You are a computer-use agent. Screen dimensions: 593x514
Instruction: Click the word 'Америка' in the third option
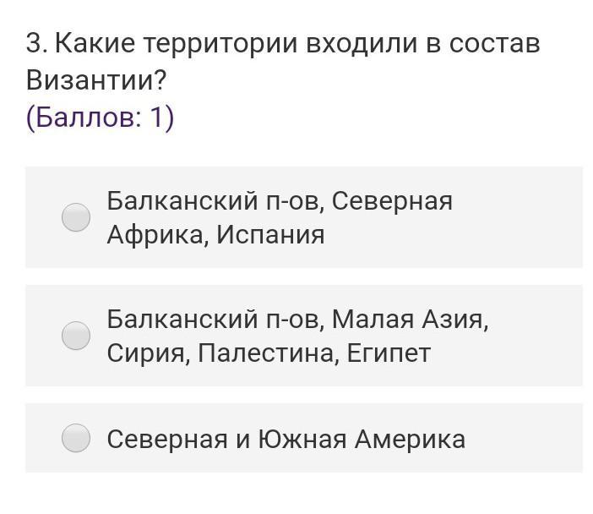tap(410, 439)
